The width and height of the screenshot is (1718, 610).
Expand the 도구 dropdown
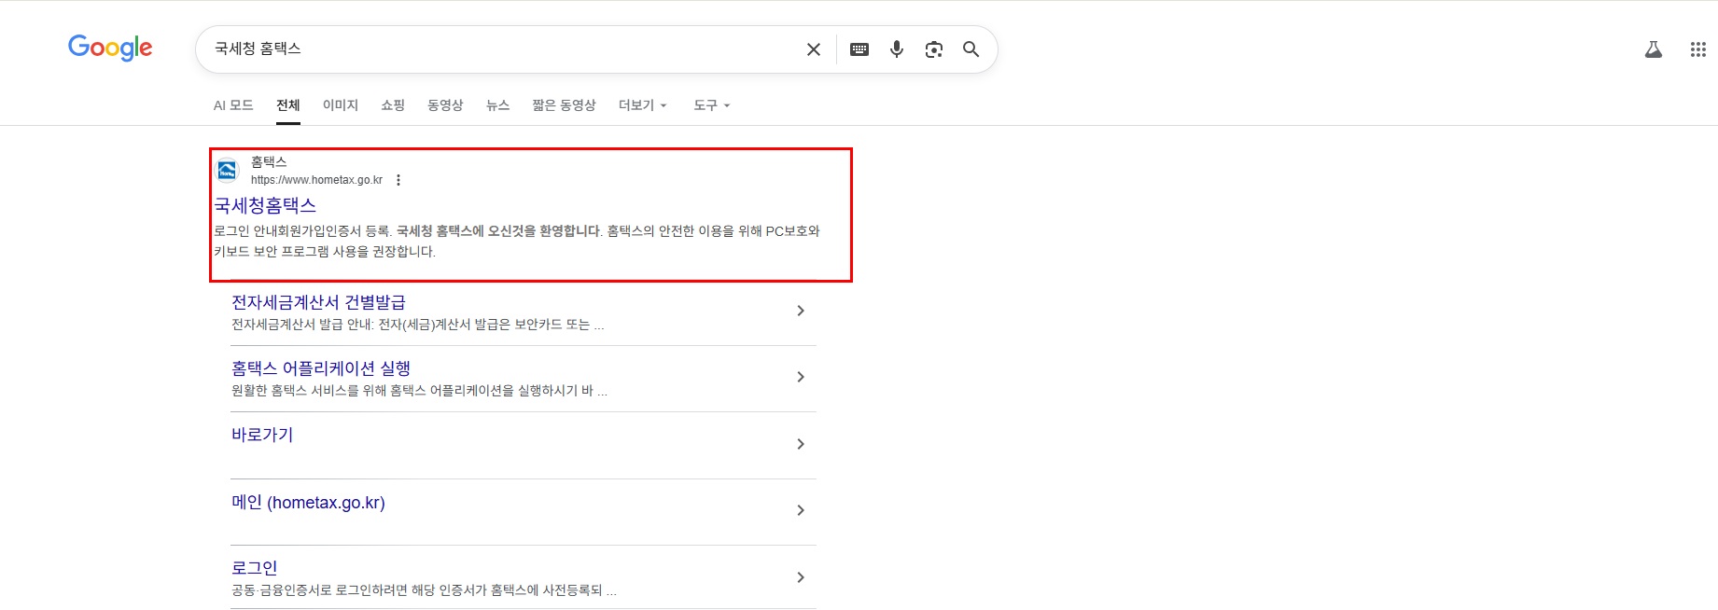pos(711,105)
